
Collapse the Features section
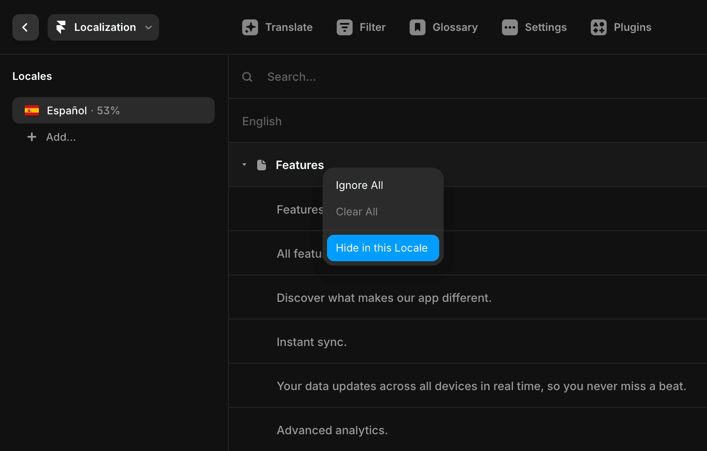tap(244, 164)
